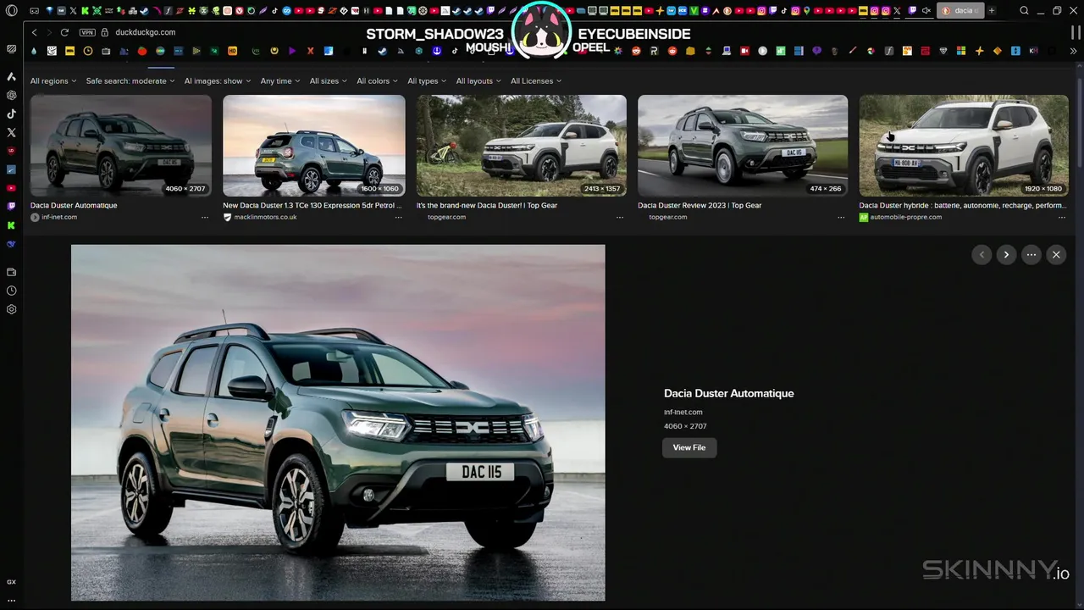Open the first topgear.com link under third thumbnail
Screen dimensions: 1084x610
click(x=446, y=217)
